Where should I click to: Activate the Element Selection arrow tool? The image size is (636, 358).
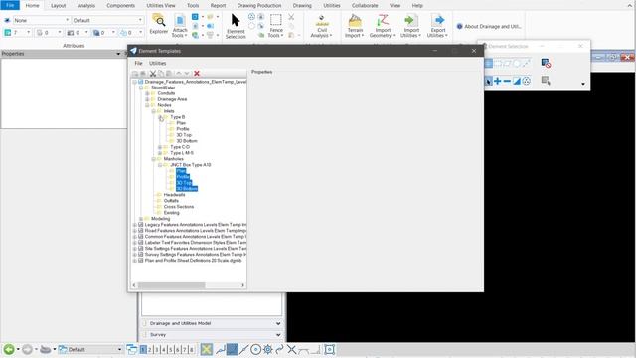click(236, 26)
